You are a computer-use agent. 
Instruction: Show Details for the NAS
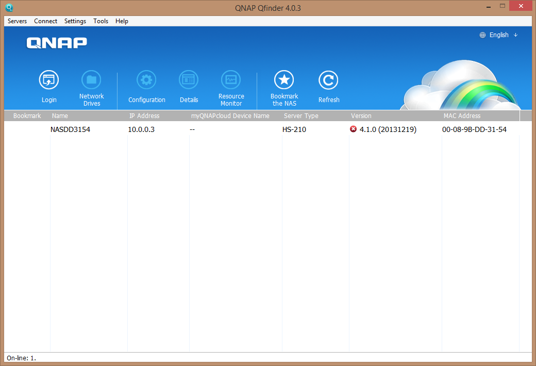click(x=189, y=80)
